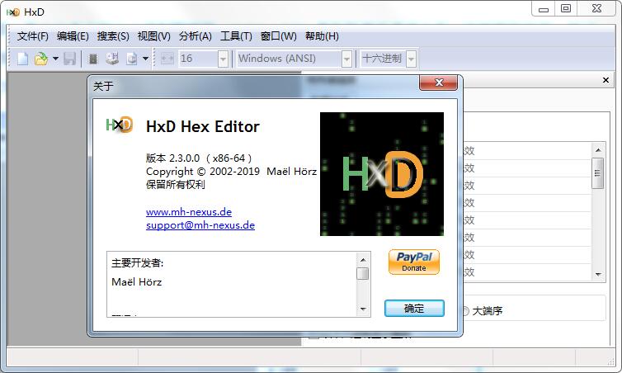
Task: Click the data inspector list scroll up arrow
Action: [598, 150]
